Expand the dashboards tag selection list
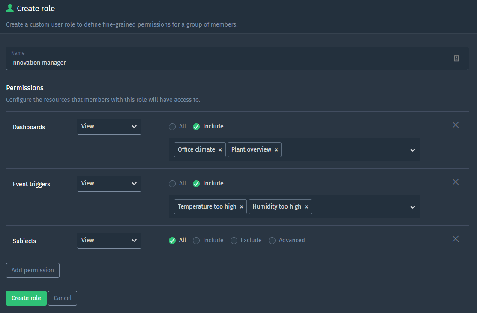Image resolution: width=477 pixels, height=313 pixels. pyautogui.click(x=412, y=150)
